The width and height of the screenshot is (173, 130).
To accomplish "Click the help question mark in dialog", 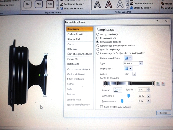I will 157,21.
